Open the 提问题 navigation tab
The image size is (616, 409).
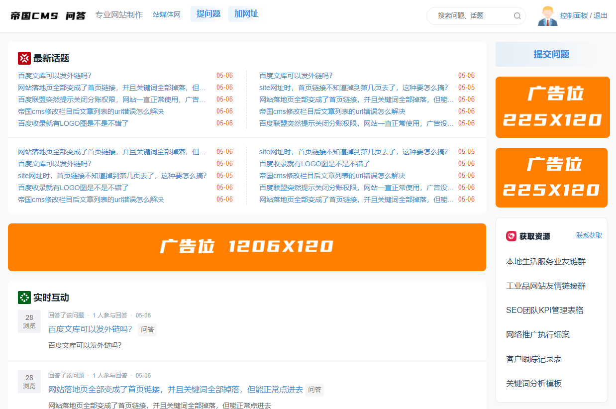click(208, 14)
